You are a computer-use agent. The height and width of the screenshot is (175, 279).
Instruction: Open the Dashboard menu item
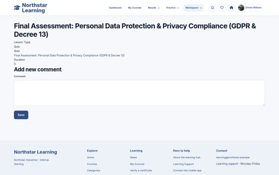(115, 8)
